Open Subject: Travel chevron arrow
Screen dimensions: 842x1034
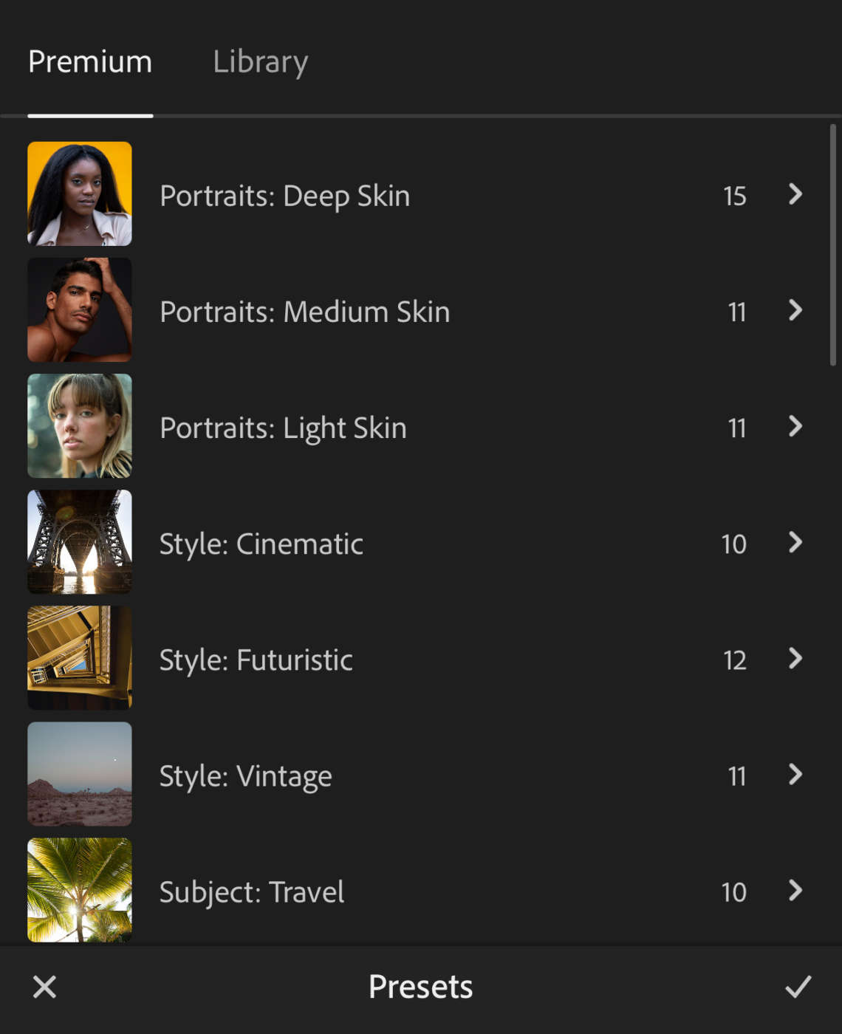tap(795, 890)
